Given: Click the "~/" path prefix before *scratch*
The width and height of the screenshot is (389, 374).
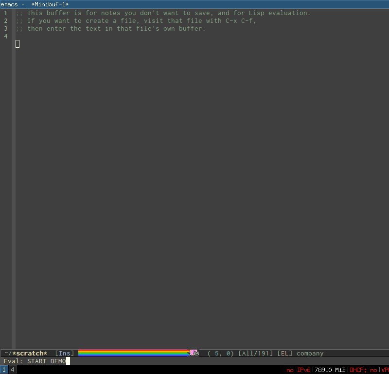Looking at the screenshot, I should 8,353.
